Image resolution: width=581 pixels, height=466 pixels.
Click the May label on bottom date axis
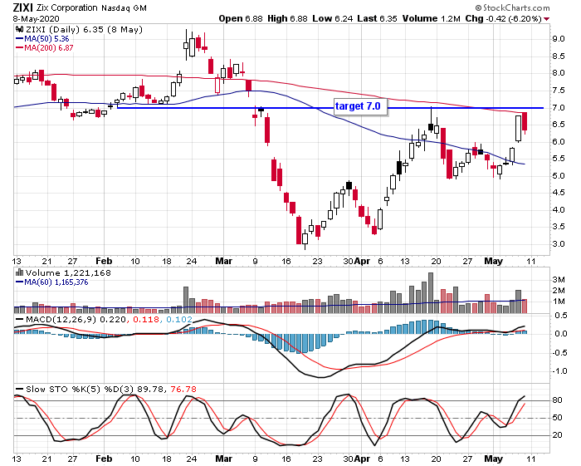tap(494, 459)
